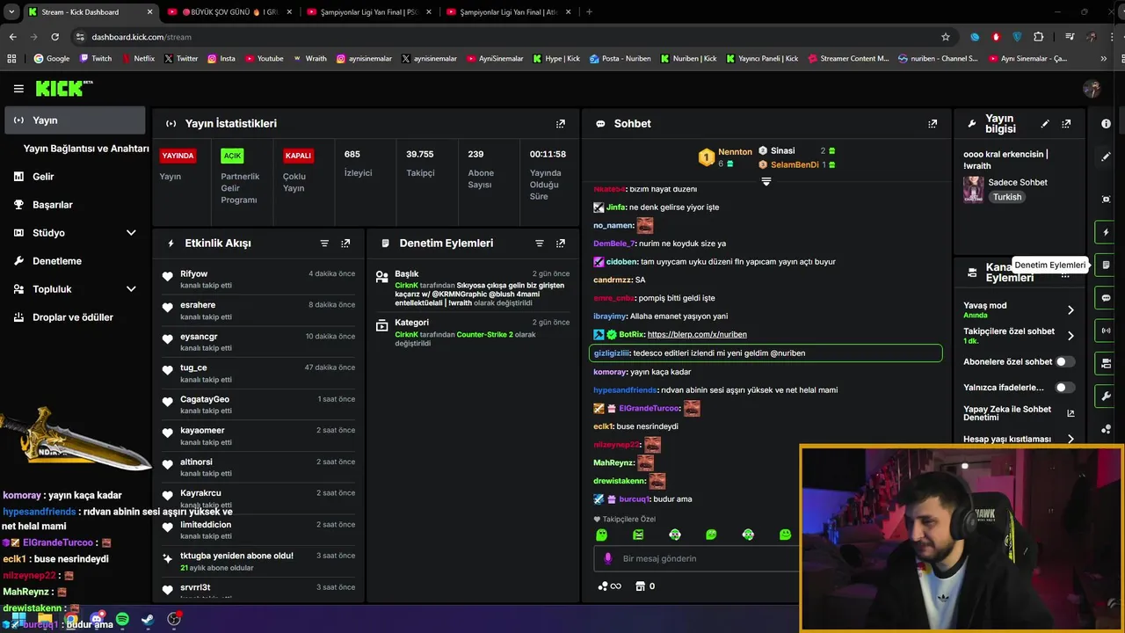Click the wrench icon in right rail
Image resolution: width=1125 pixels, height=633 pixels.
1106,397
